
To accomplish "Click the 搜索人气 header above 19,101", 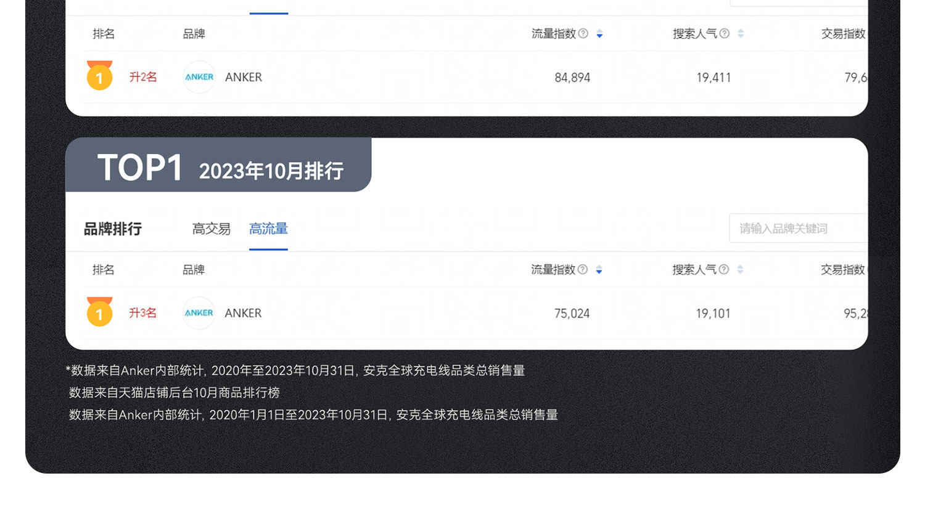I will [x=694, y=270].
